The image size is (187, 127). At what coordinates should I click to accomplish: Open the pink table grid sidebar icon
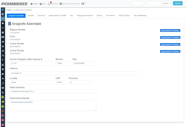pos(3,115)
